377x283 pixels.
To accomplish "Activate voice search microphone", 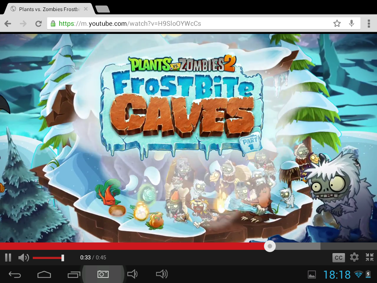I will (352, 24).
